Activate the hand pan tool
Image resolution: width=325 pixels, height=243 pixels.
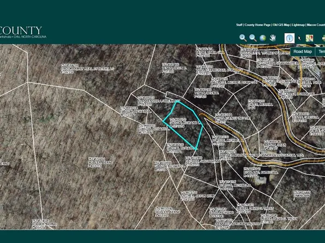click(273, 38)
